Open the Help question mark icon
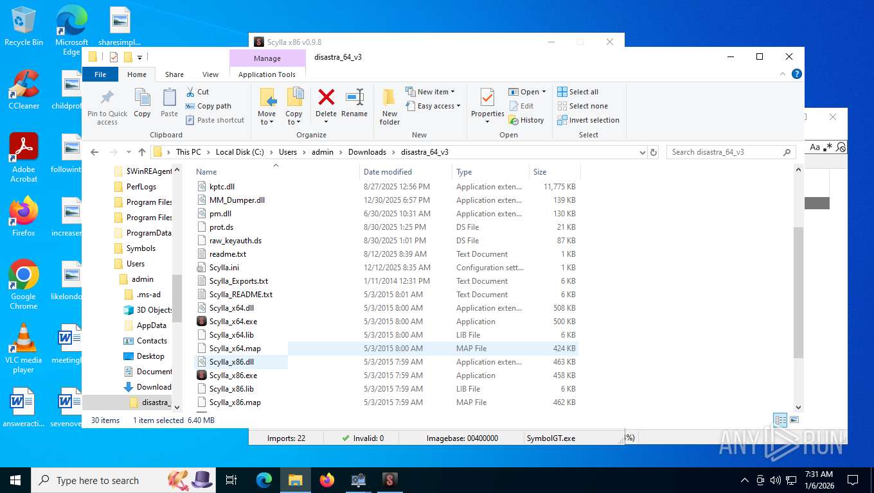The width and height of the screenshot is (874, 493). [x=797, y=74]
